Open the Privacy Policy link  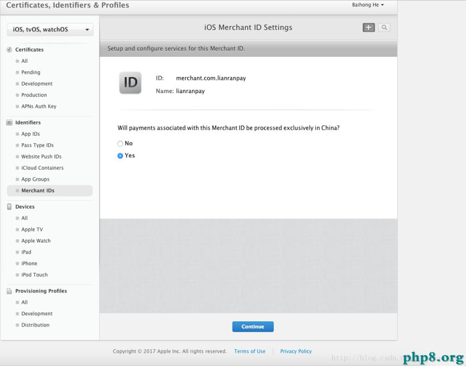pyautogui.click(x=296, y=351)
